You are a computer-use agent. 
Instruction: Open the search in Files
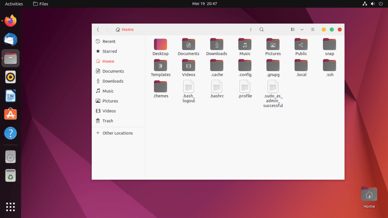[261, 29]
